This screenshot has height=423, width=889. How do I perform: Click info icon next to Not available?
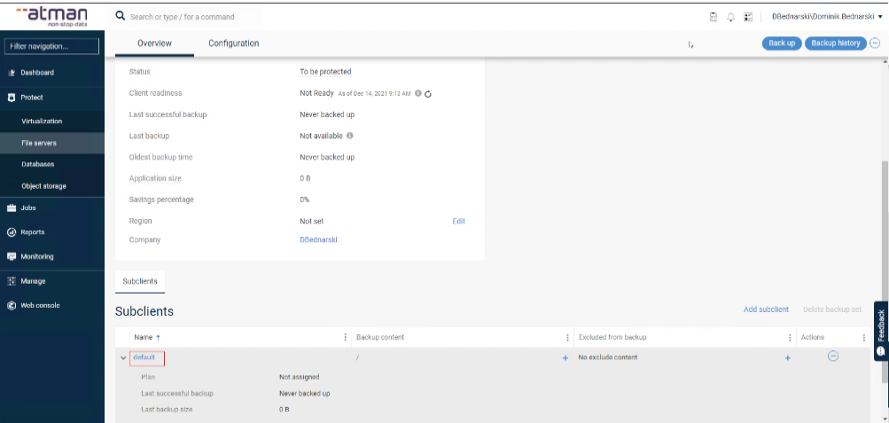click(350, 136)
